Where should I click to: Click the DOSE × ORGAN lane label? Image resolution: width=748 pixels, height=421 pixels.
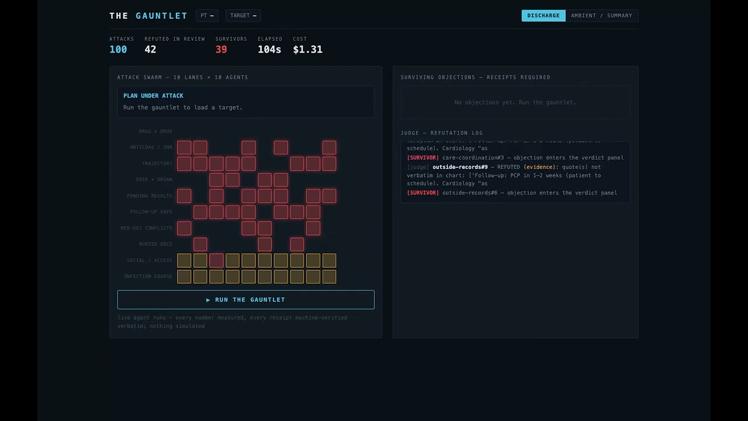pos(154,180)
